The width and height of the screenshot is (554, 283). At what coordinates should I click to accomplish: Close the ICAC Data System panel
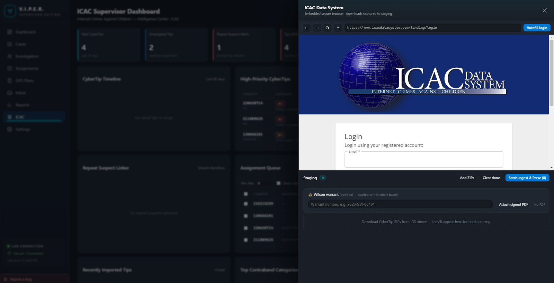point(545,10)
